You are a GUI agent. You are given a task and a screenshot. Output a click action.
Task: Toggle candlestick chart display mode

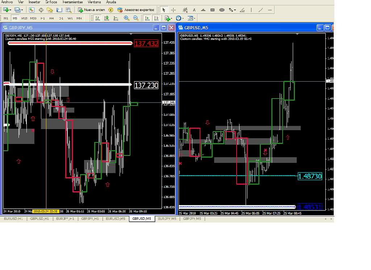pyautogui.click(x=107, y=18)
